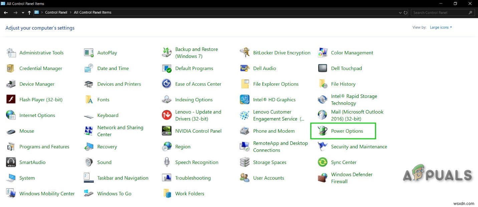Select All Control Panel Items in breadcrumb
The width and height of the screenshot is (478, 207).
coord(92,12)
